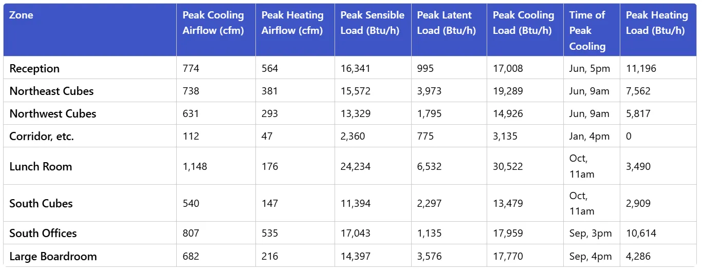This screenshot has height=271, width=702.
Task: Click the Corridor, etc. zone cell
Action: [42, 137]
